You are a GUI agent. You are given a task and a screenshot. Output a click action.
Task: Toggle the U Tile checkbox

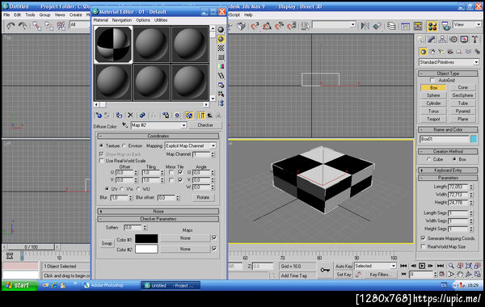coord(180,172)
